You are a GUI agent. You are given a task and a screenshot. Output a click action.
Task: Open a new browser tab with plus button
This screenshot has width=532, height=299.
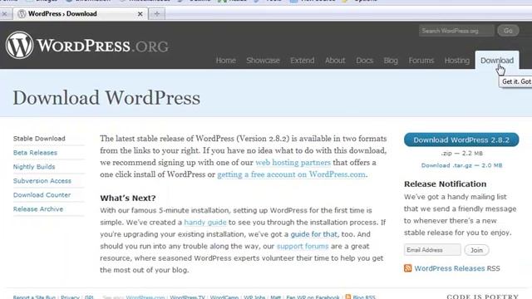[157, 14]
